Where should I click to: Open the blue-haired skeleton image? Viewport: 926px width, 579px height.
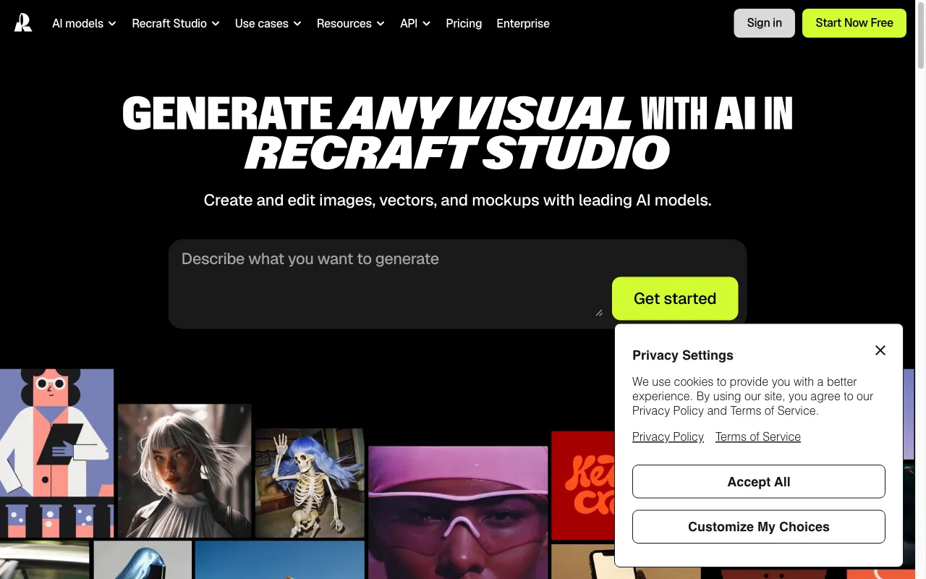310,483
